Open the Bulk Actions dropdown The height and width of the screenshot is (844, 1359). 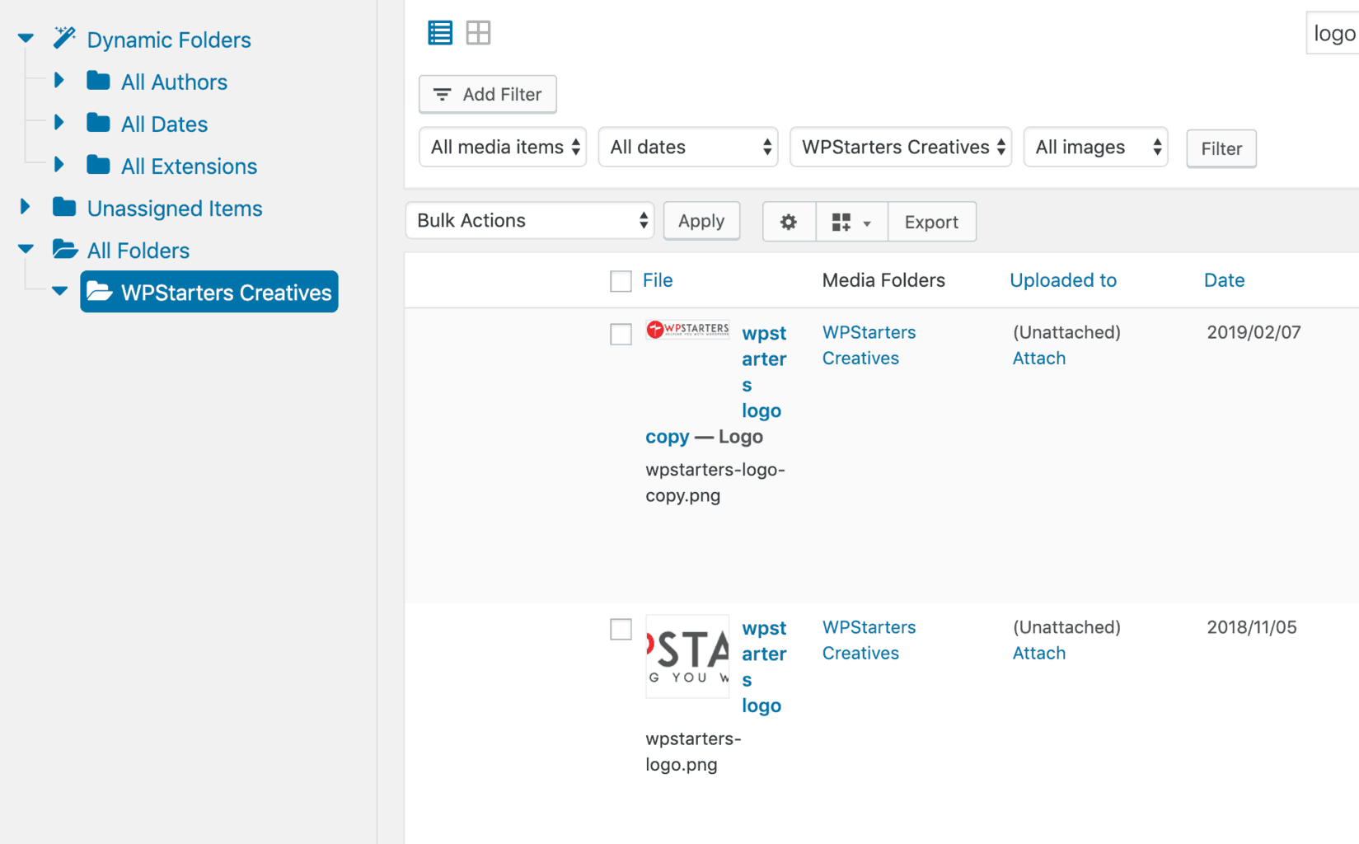[x=529, y=221]
